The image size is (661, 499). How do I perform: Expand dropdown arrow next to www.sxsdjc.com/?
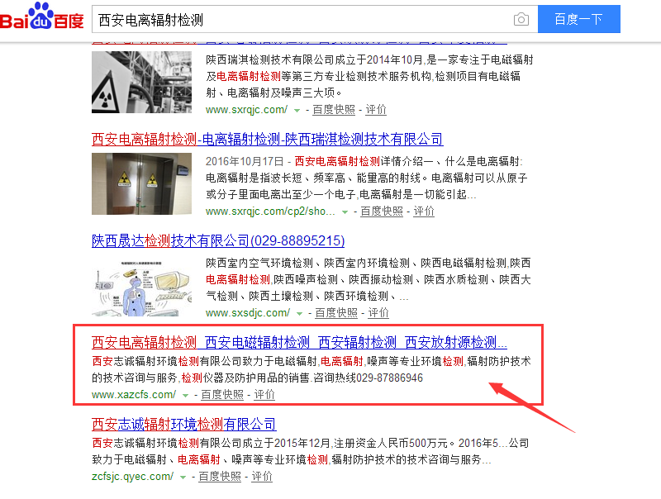pos(299,314)
